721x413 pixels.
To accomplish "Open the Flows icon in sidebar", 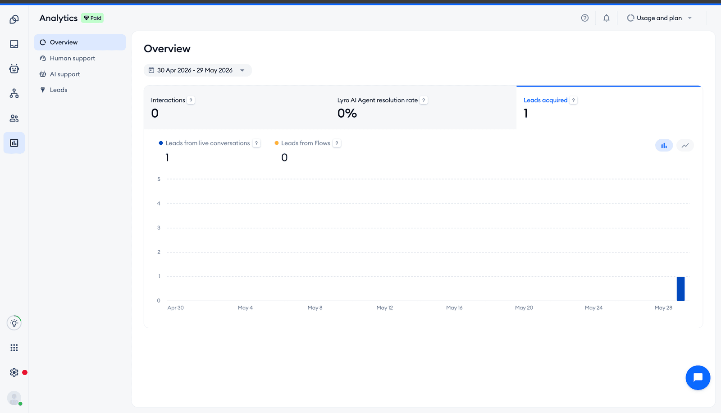I will tap(14, 93).
